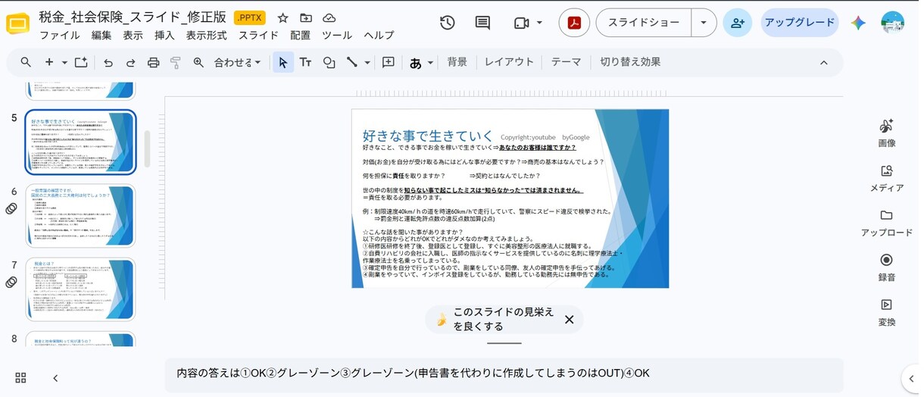Undo the last action
Screen dimensions: 924x397
[x=108, y=62]
